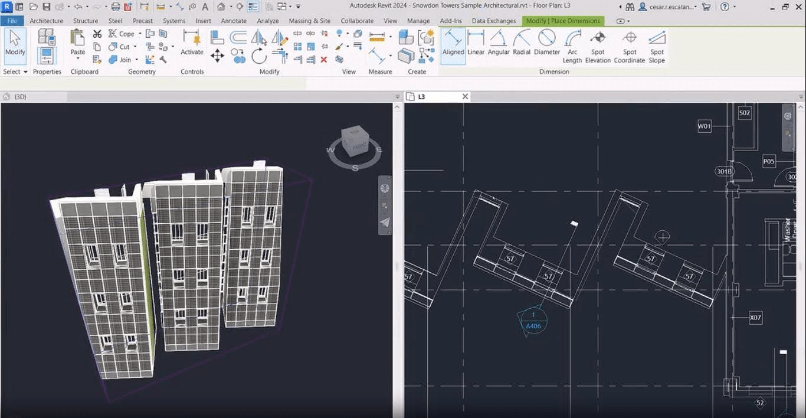Click the Cope geometry button
Image resolution: width=806 pixels, height=418 pixels.
[x=122, y=34]
